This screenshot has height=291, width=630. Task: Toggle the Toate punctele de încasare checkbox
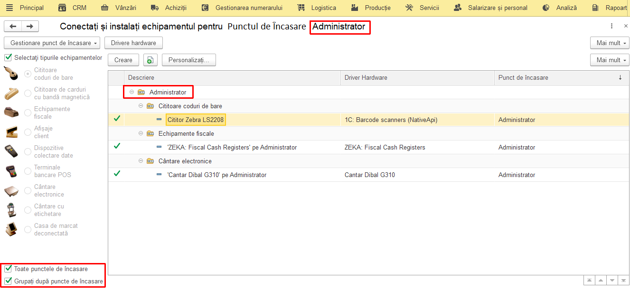point(8,269)
